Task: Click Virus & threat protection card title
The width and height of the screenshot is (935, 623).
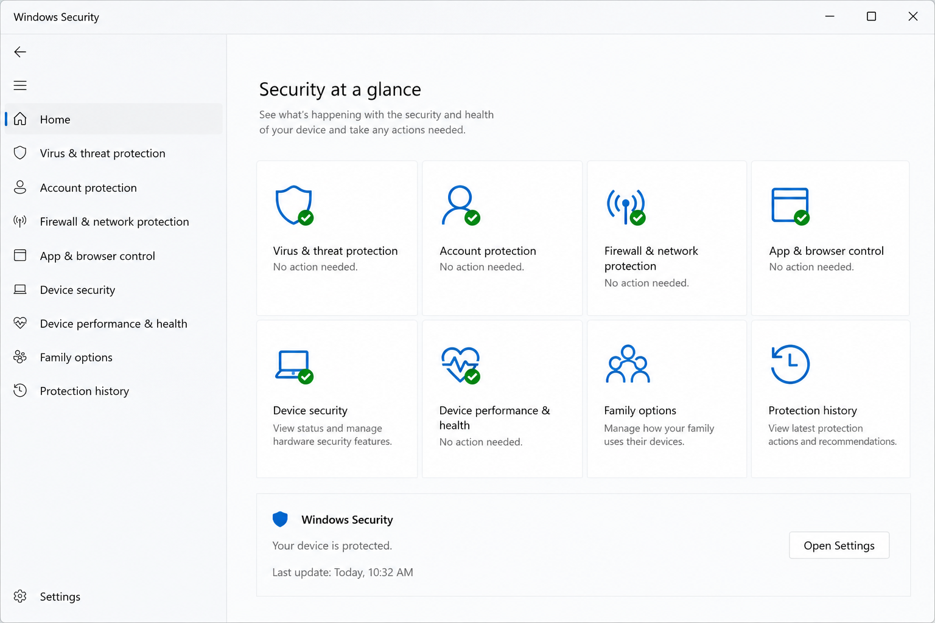Action: click(x=335, y=251)
